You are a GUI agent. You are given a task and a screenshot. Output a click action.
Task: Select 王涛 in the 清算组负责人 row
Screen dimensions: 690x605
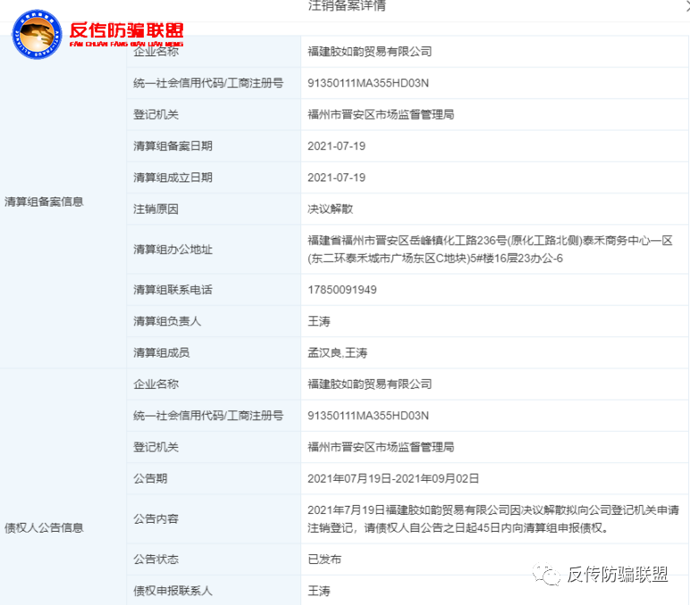coord(318,322)
